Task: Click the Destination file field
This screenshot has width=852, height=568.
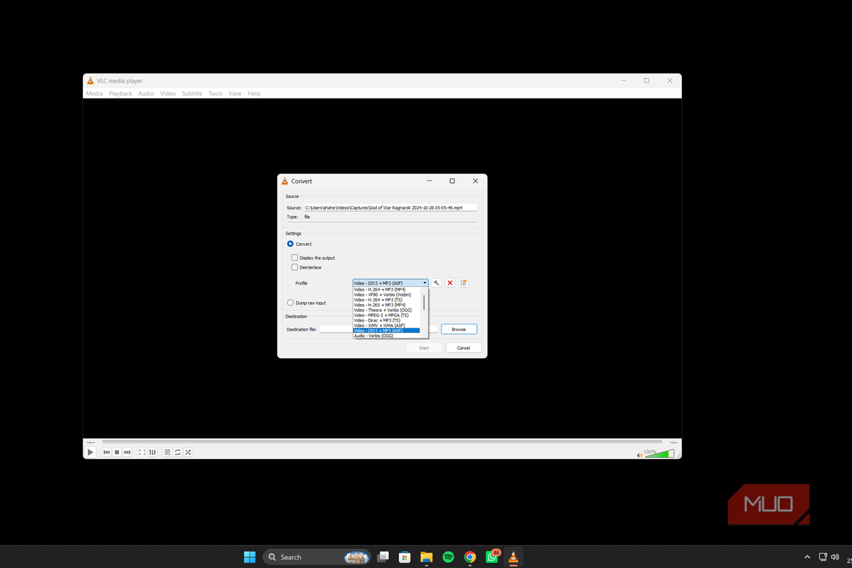Action: point(379,329)
